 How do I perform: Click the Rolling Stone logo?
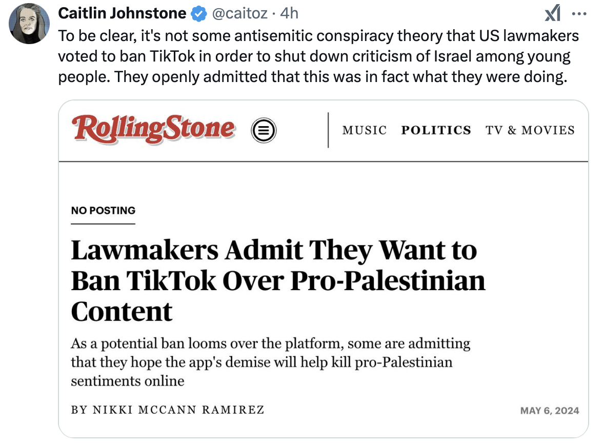coord(154,129)
